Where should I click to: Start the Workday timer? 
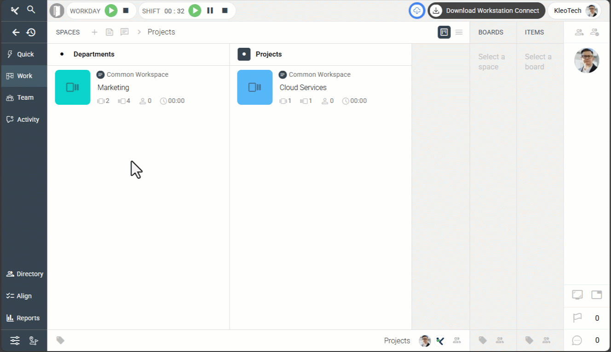(x=111, y=11)
